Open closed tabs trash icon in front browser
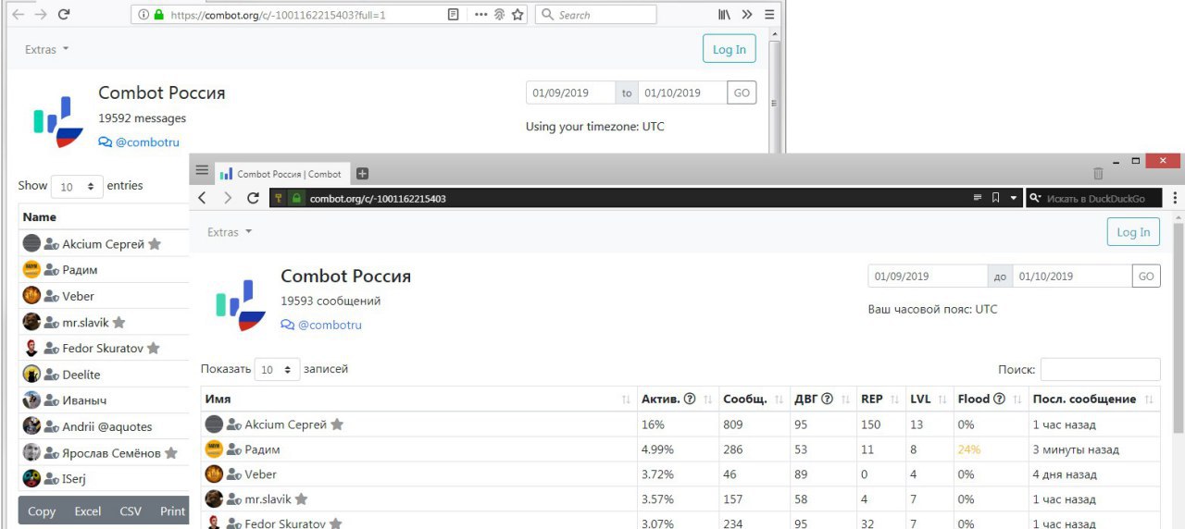Viewport: 1185px width, 529px height. click(x=1098, y=173)
